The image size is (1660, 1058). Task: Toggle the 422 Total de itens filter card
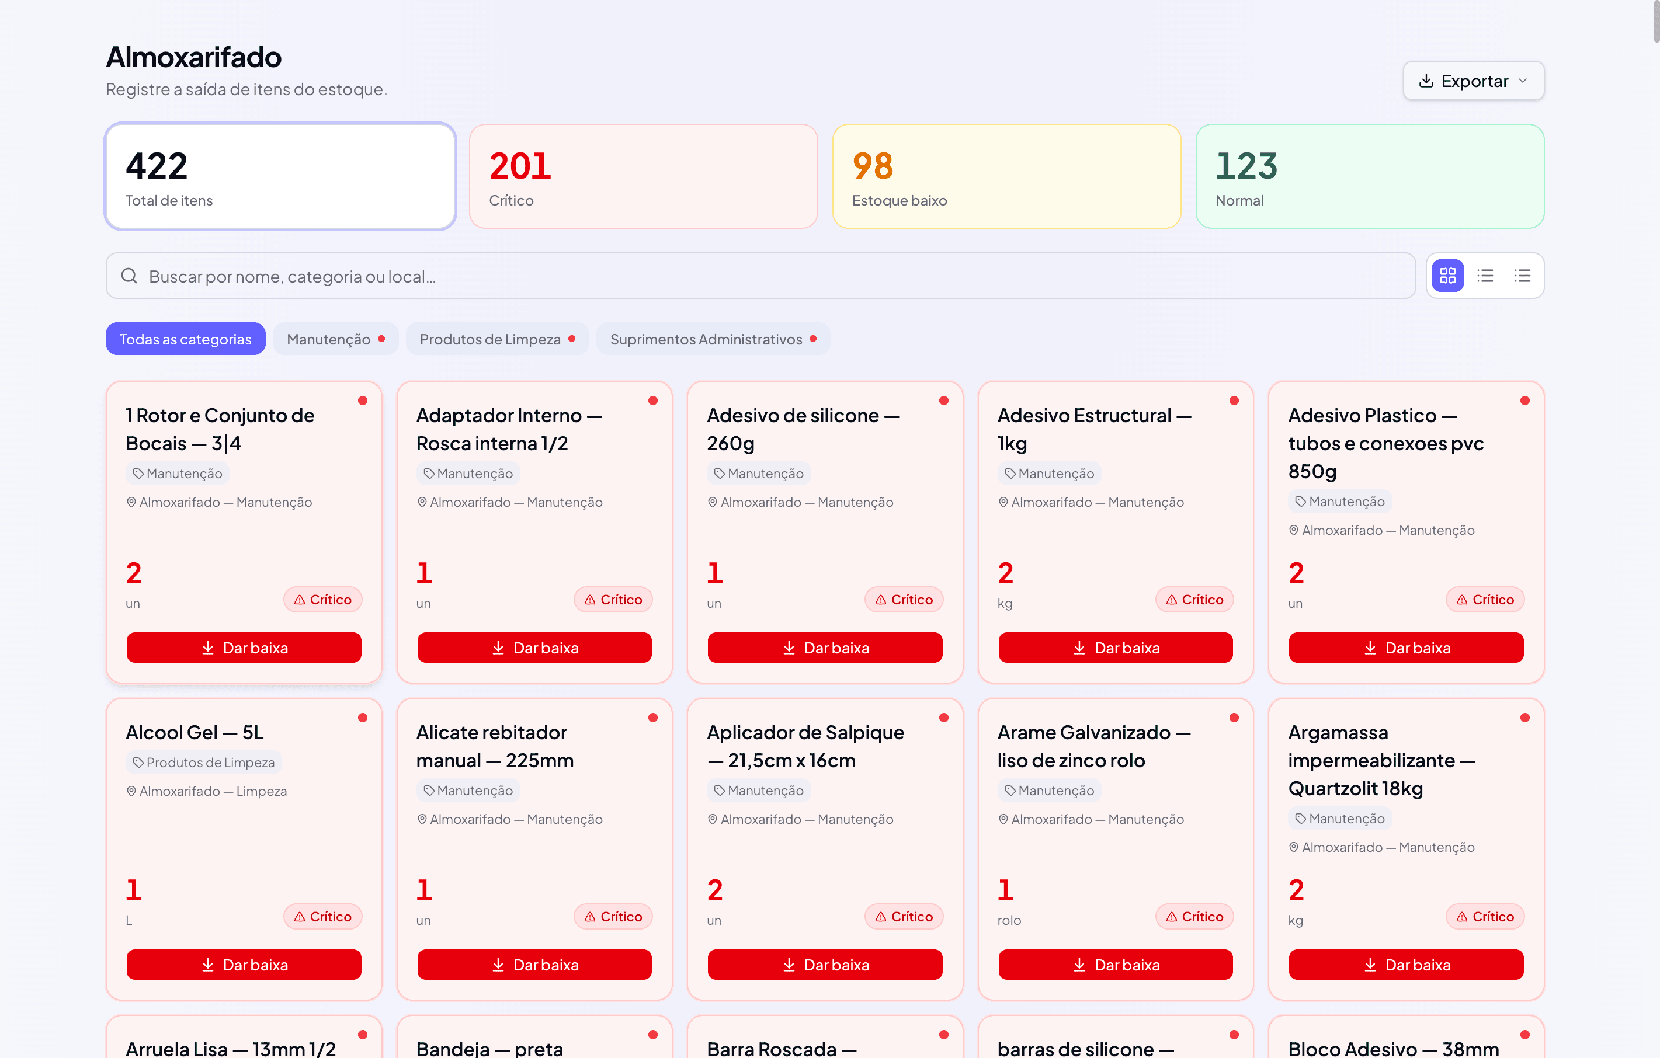point(280,176)
